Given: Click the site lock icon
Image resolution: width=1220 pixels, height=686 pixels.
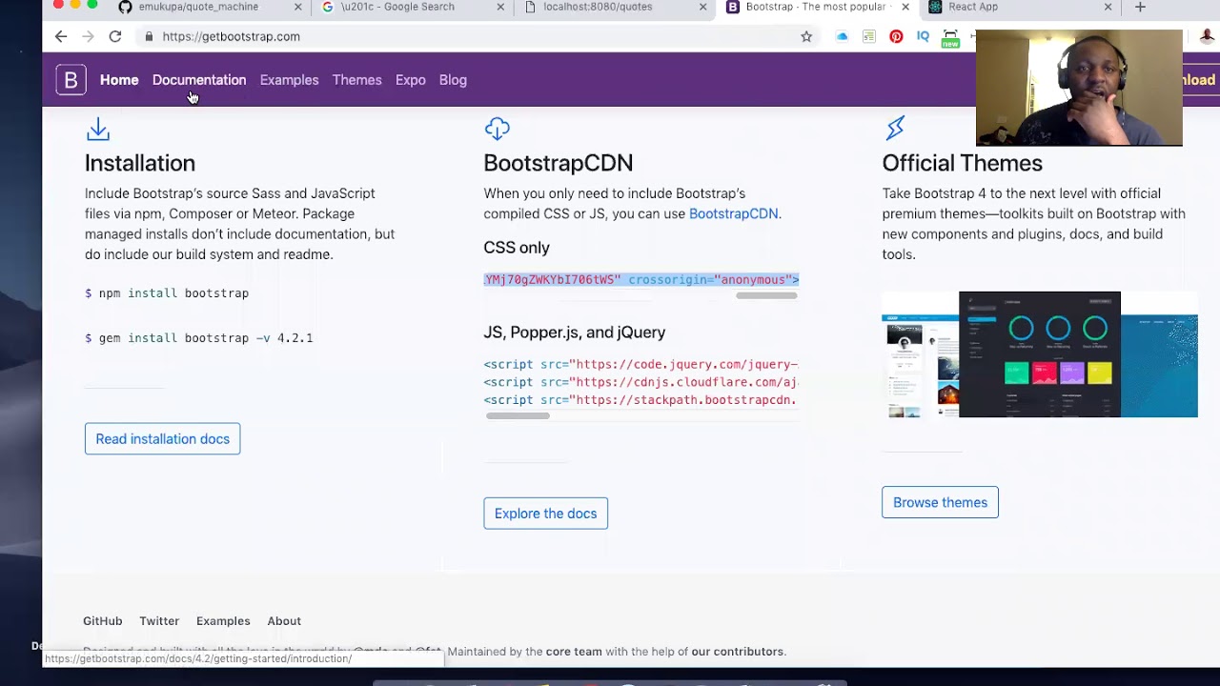Looking at the screenshot, I should coord(149,36).
